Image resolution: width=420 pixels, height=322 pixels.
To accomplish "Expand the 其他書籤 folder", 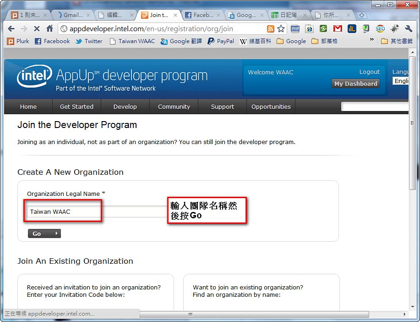I will 397,41.
